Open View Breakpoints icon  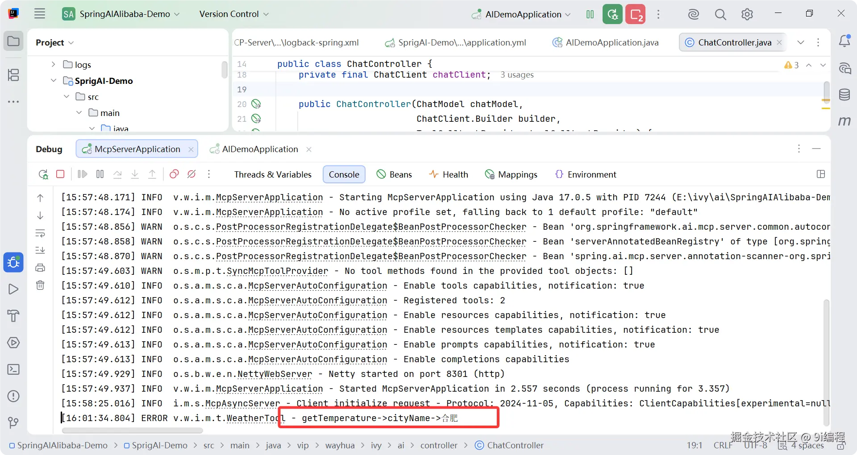tap(174, 174)
